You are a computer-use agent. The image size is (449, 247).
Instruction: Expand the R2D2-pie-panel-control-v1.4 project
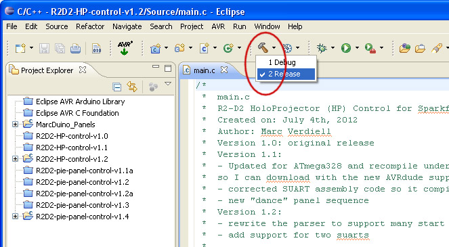pyautogui.click(x=15, y=216)
